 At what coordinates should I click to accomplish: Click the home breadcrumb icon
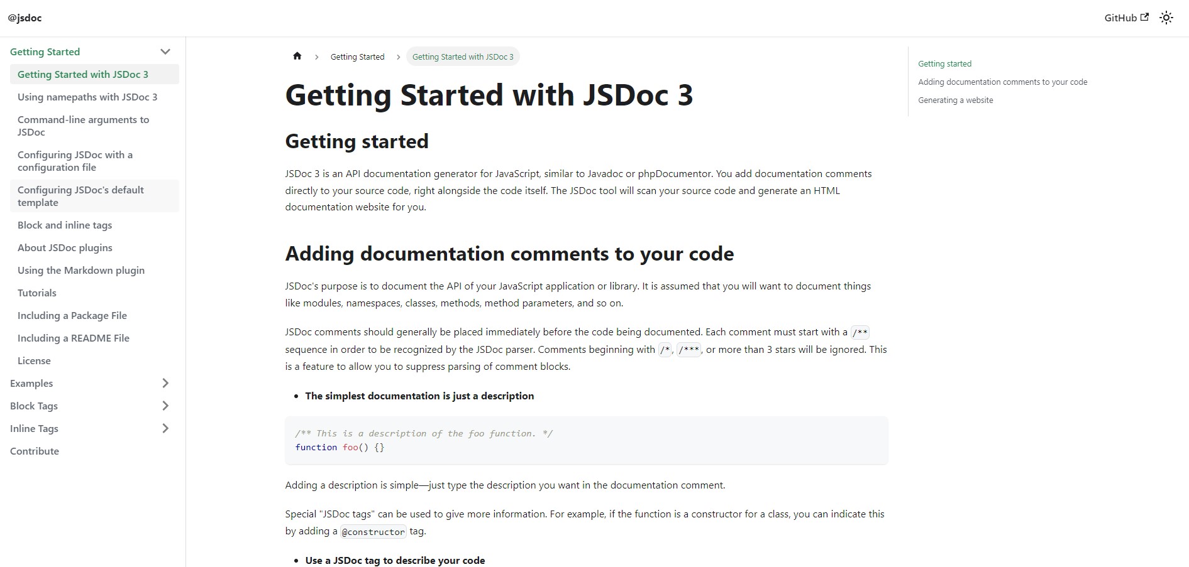[x=297, y=57]
